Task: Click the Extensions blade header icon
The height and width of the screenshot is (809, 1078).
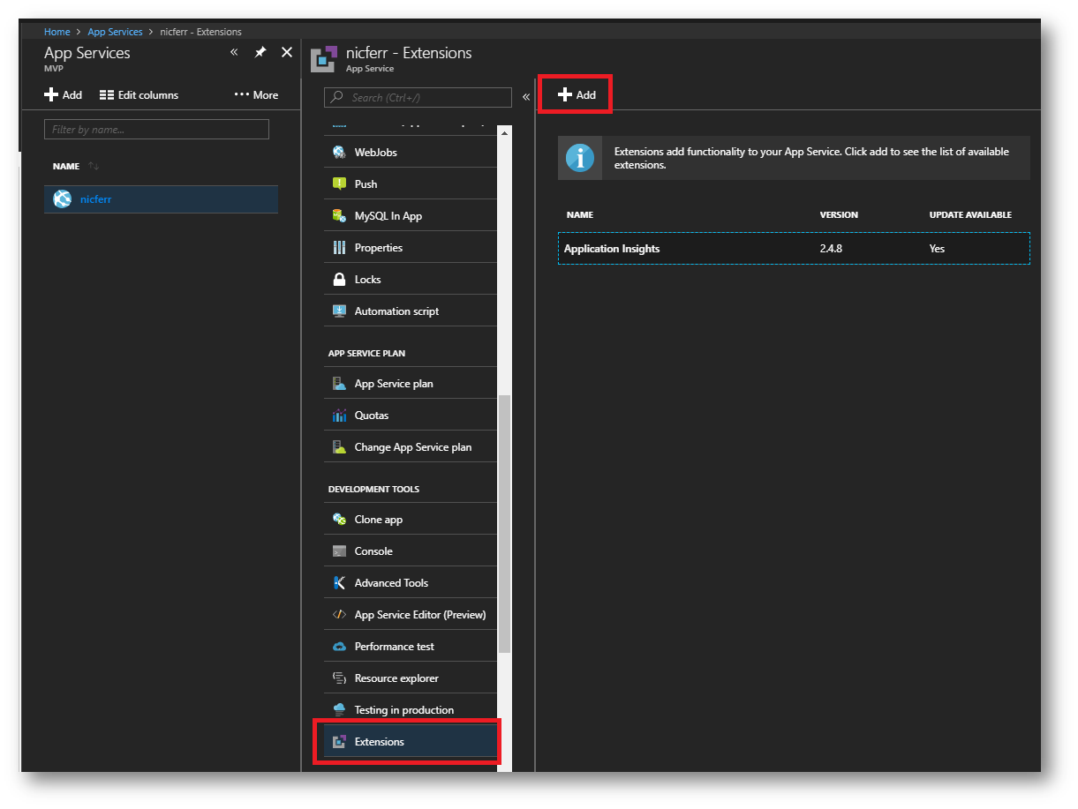Action: (x=324, y=59)
